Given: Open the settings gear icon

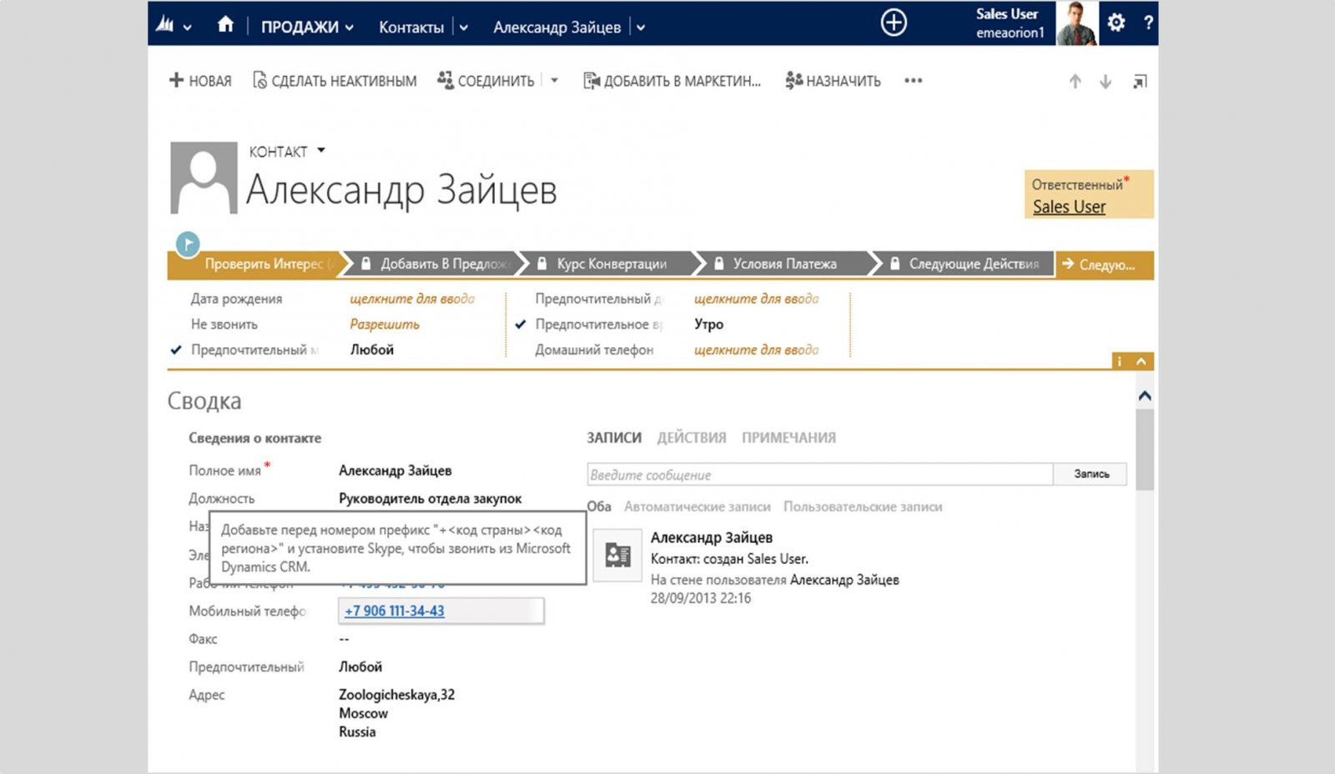Looking at the screenshot, I should pos(1116,23).
